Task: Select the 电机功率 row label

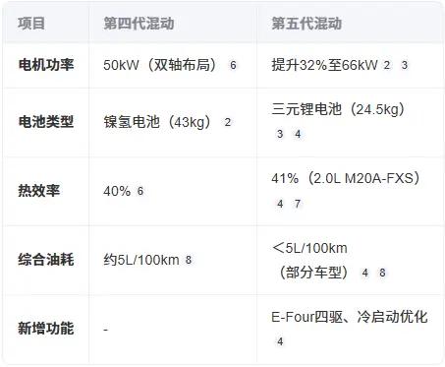Action: pyautogui.click(x=46, y=65)
